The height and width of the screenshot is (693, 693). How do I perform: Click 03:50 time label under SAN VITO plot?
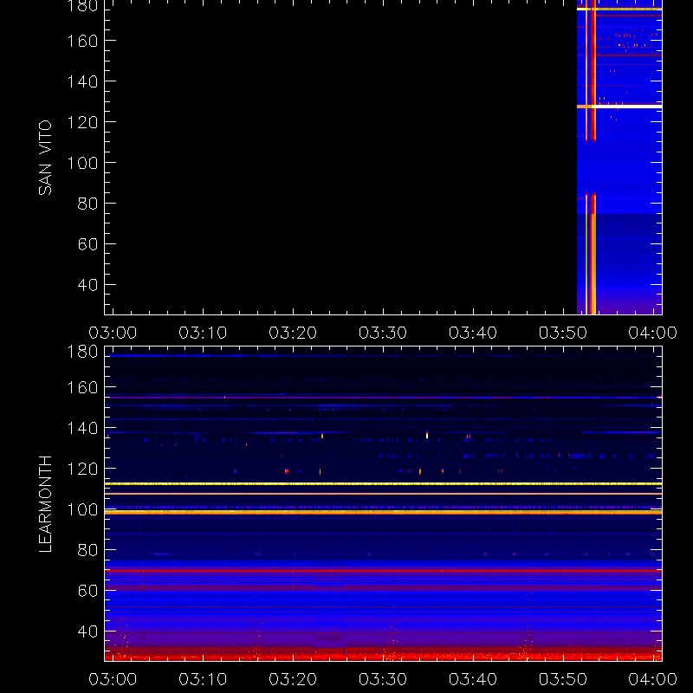(x=563, y=333)
